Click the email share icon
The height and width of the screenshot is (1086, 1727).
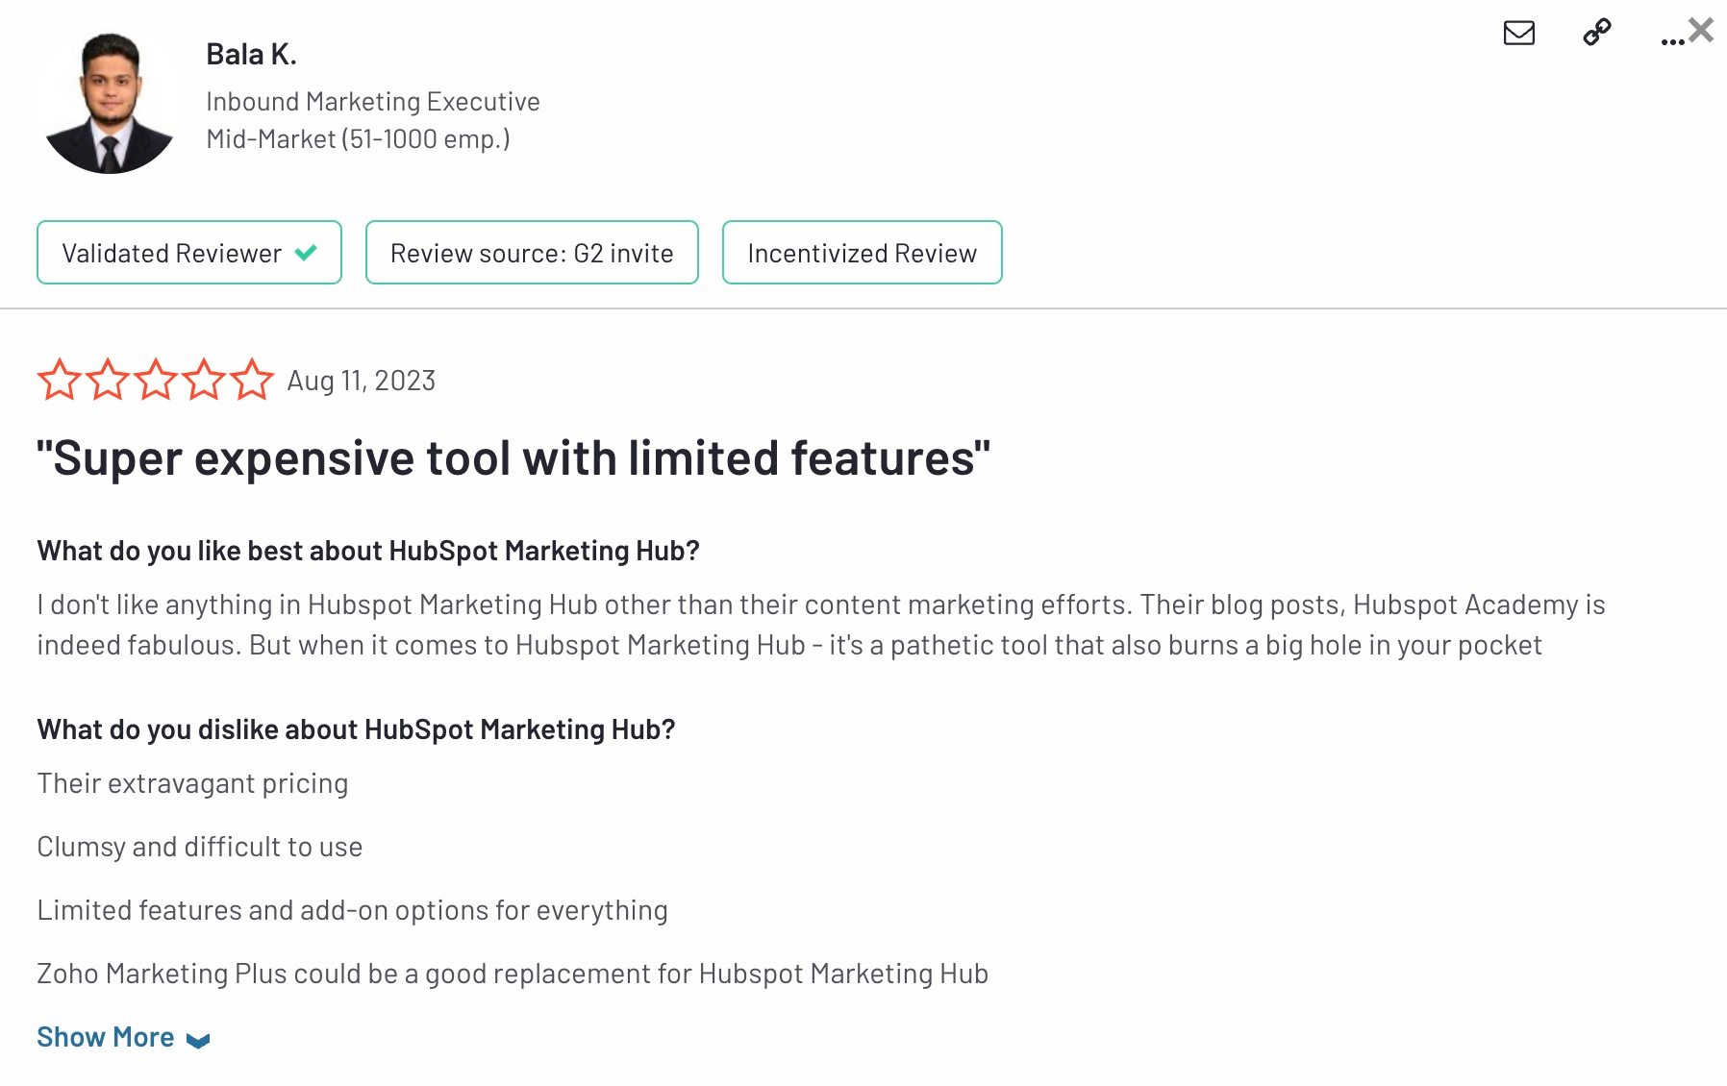1517,35
